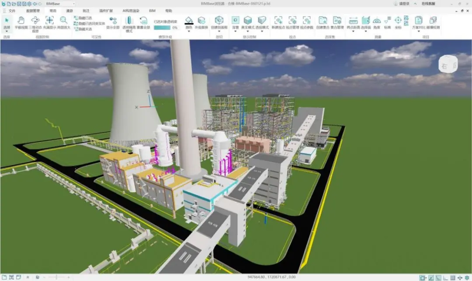Click the 在线客服 online support button
This screenshot has height=281, width=472.
pyautogui.click(x=428, y=3)
